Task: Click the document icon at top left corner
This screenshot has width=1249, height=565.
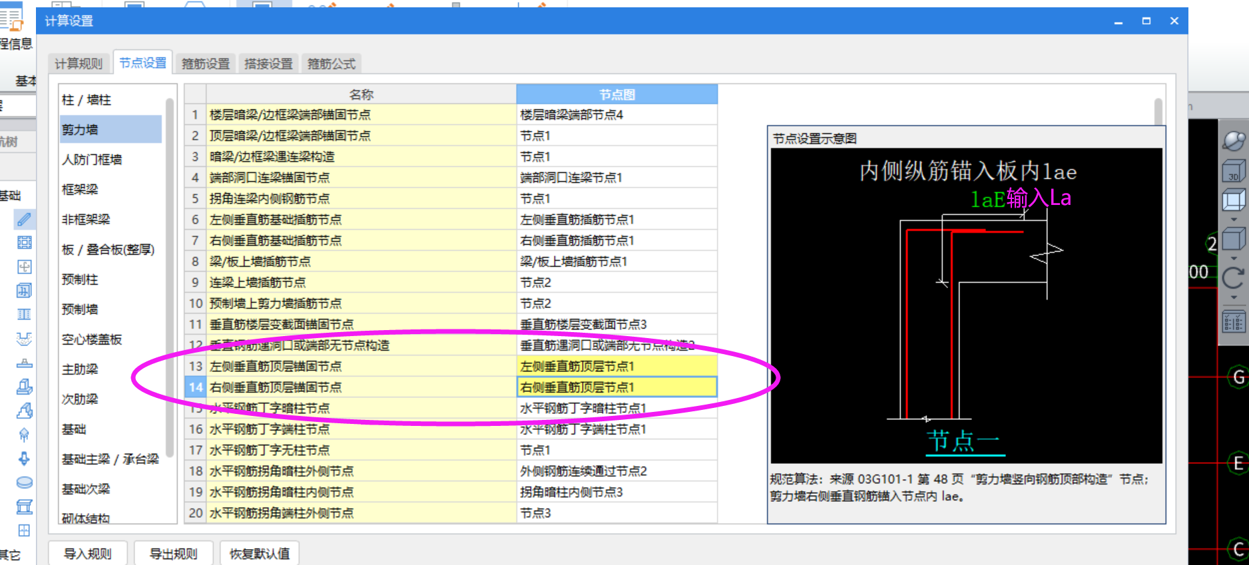Action: (x=12, y=16)
